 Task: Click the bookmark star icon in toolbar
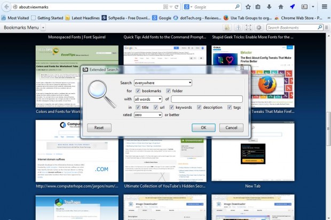click(248, 7)
